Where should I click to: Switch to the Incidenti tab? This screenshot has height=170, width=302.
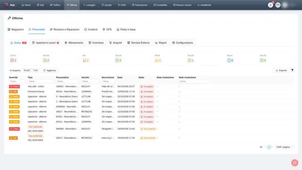91,29
